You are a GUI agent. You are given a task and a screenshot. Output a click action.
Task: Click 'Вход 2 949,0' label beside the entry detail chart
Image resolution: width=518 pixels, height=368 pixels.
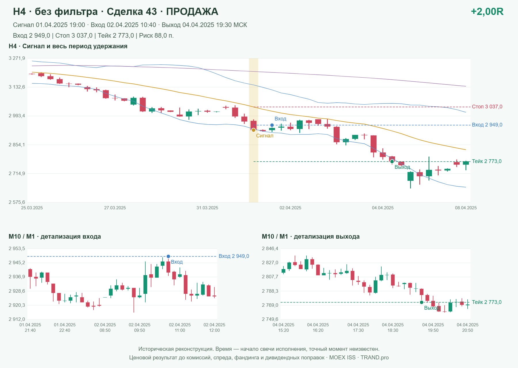pyautogui.click(x=234, y=256)
